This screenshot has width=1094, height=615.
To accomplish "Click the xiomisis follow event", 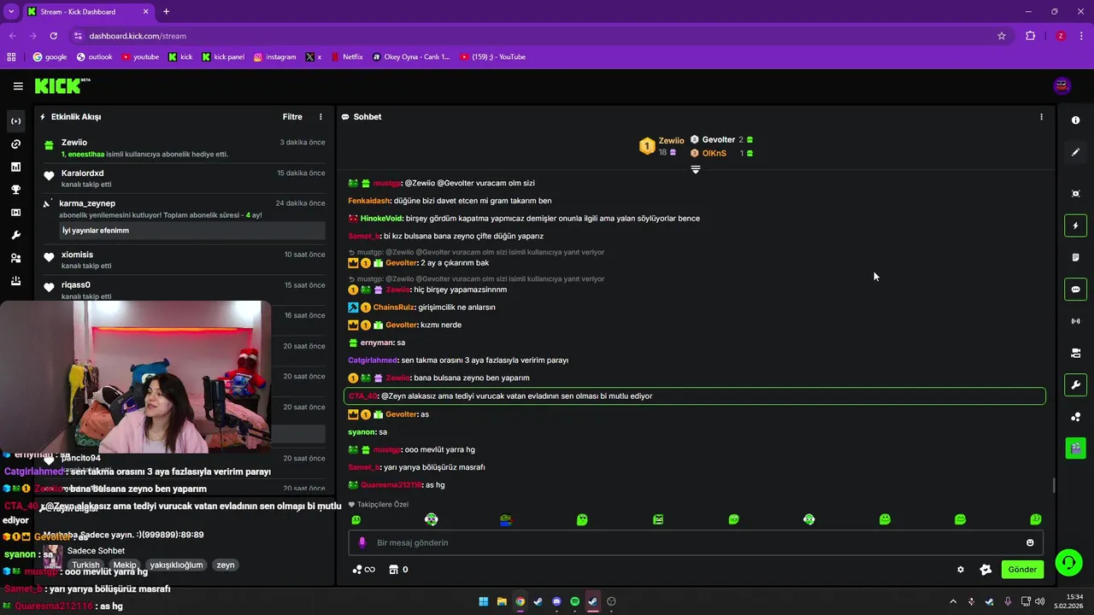I will click(x=185, y=260).
